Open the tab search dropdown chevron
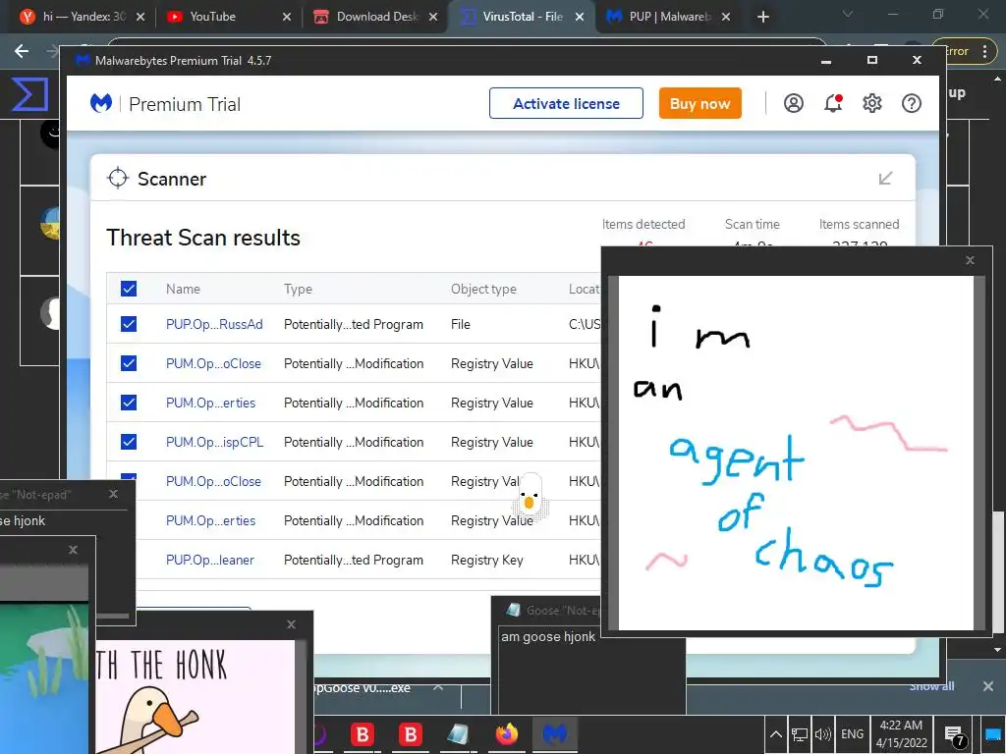Screen dimensions: 1006x754 pos(848,15)
